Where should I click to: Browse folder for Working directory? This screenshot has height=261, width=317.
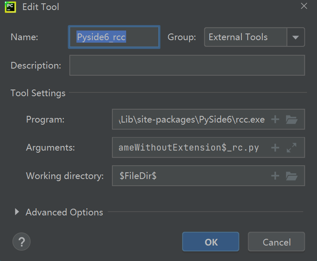292,176
